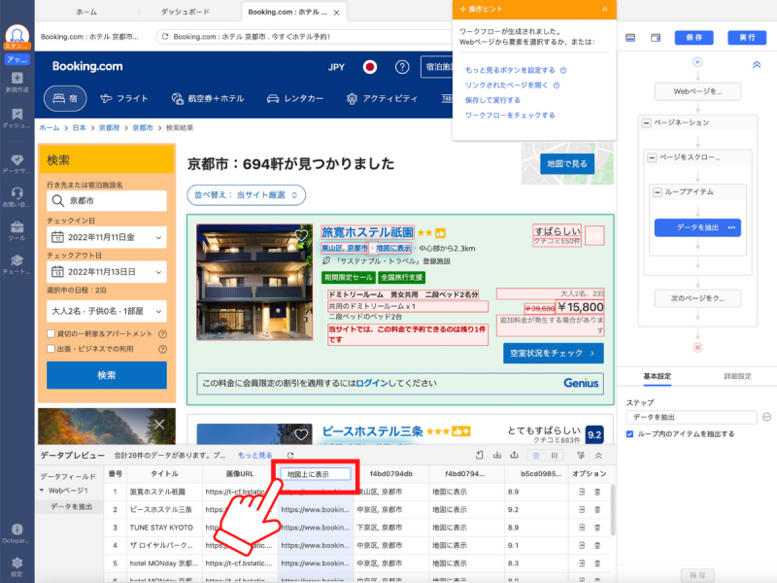Open the tutorial graduation cap icon
This screenshot has width=777, height=583.
coord(17,260)
